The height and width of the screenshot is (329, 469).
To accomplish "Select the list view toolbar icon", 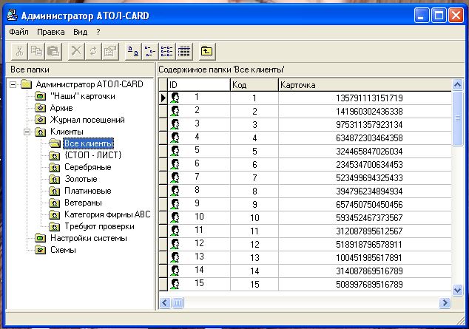I will pyautogui.click(x=166, y=51).
